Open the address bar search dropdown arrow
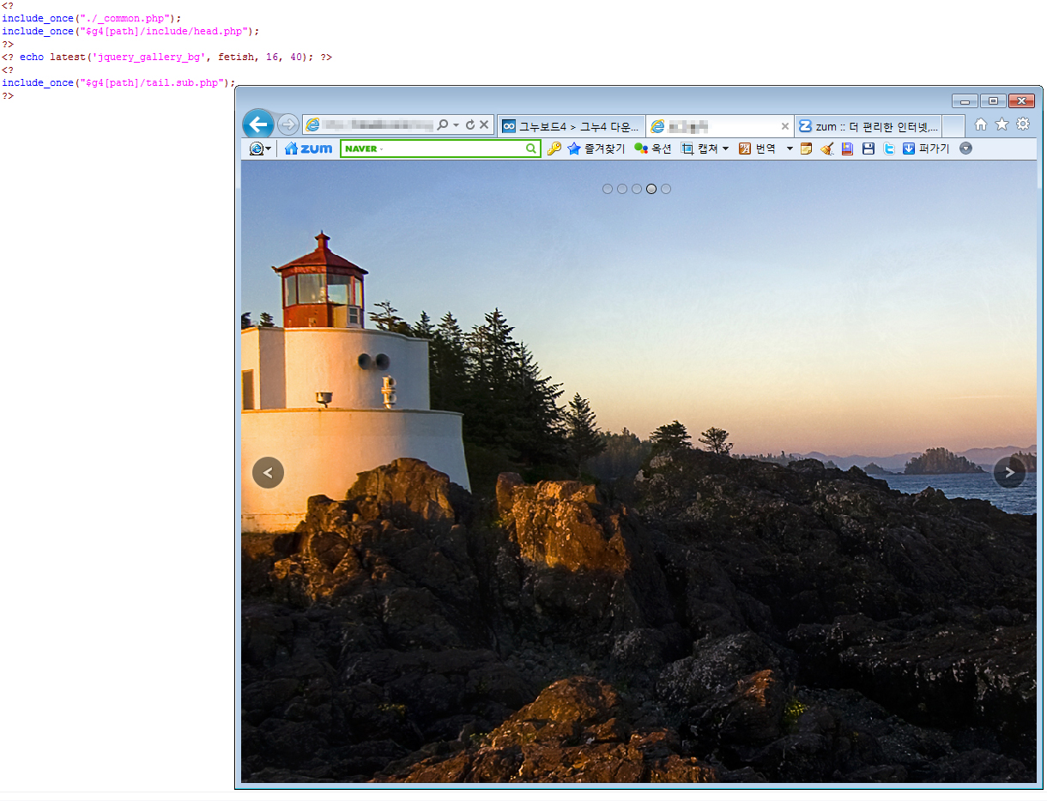This screenshot has height=801, width=1047. (456, 125)
